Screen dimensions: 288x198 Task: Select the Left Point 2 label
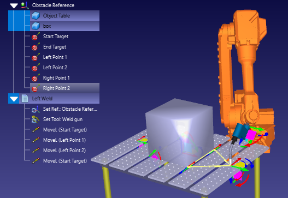point(55,68)
